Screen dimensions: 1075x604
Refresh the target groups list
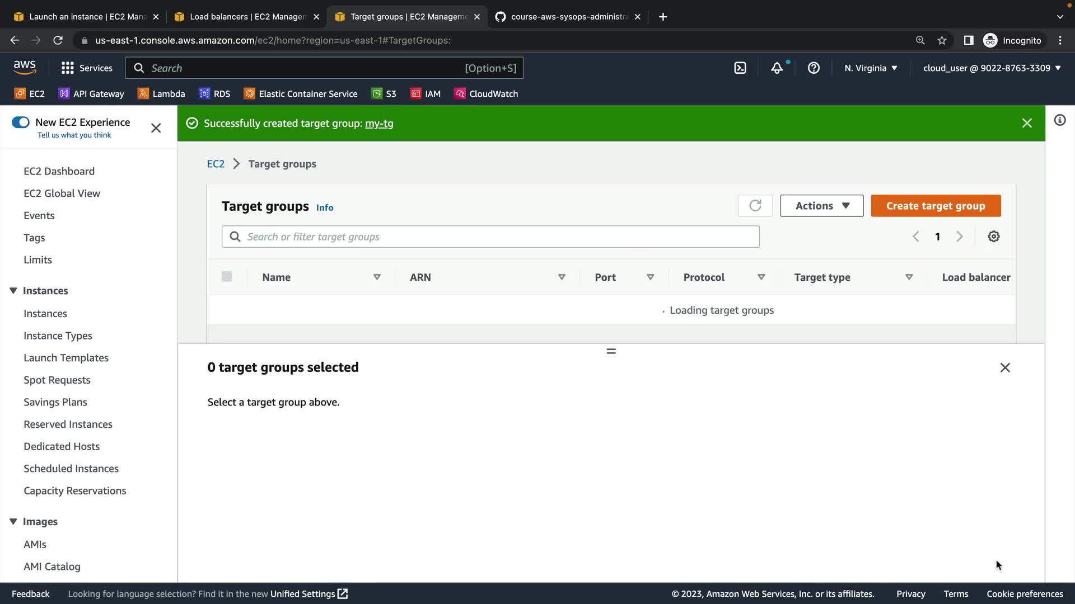pos(755,206)
